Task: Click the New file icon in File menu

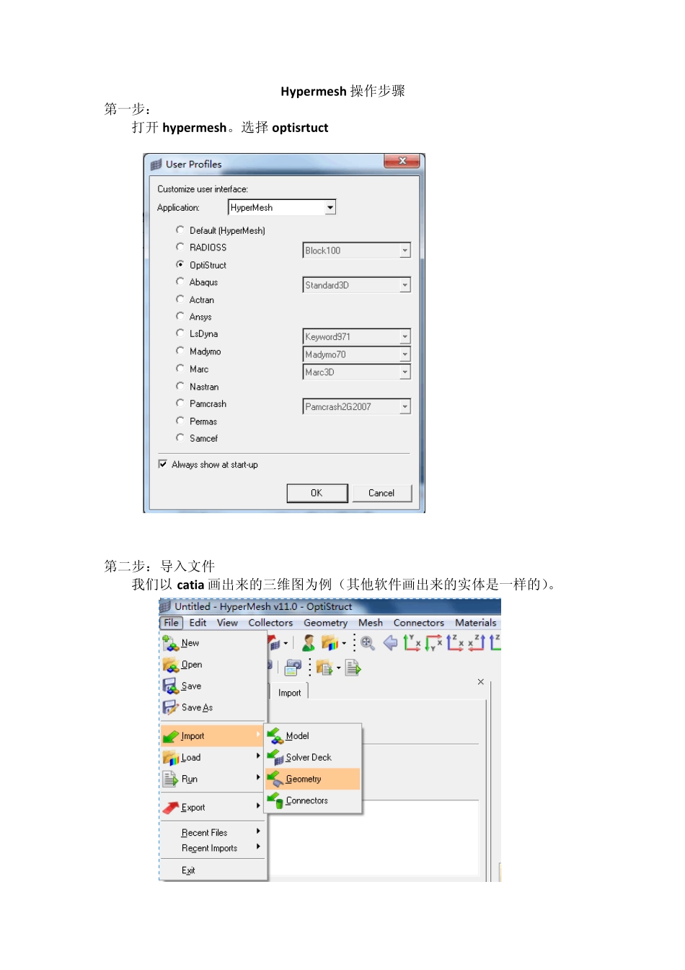Action: coord(170,643)
